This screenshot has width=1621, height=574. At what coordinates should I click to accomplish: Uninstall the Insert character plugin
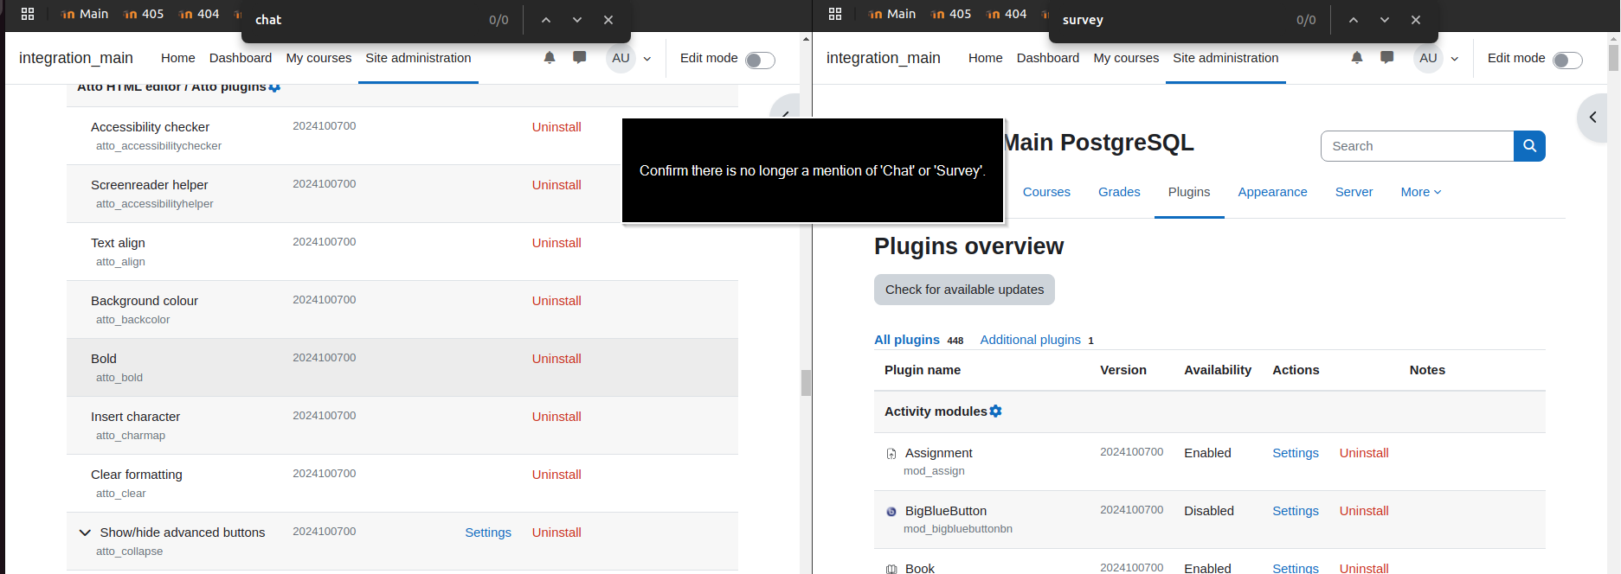556,417
